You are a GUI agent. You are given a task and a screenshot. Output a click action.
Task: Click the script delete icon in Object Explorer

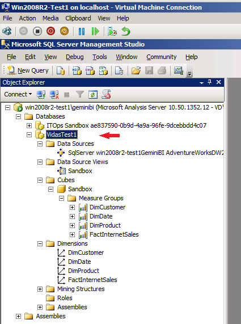(x=106, y=94)
